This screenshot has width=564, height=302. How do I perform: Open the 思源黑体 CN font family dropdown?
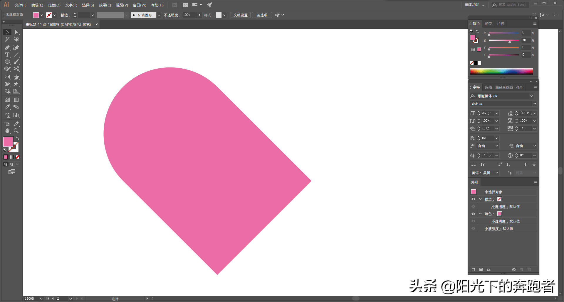coord(531,96)
